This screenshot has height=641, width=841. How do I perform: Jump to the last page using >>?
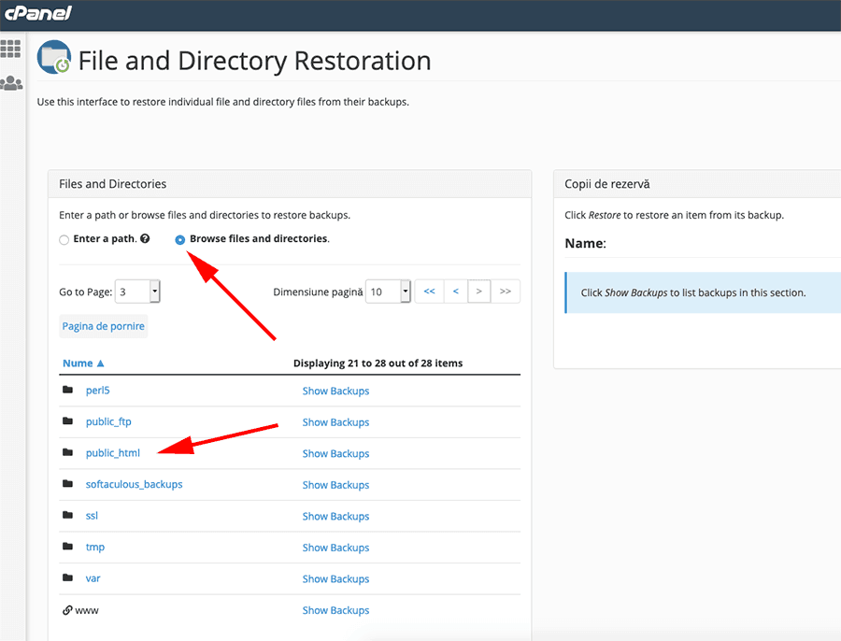click(506, 291)
